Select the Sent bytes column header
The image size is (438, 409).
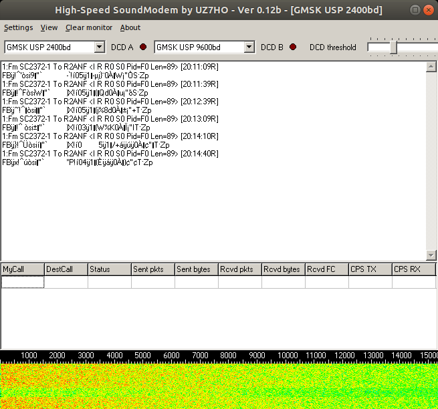(x=197, y=269)
